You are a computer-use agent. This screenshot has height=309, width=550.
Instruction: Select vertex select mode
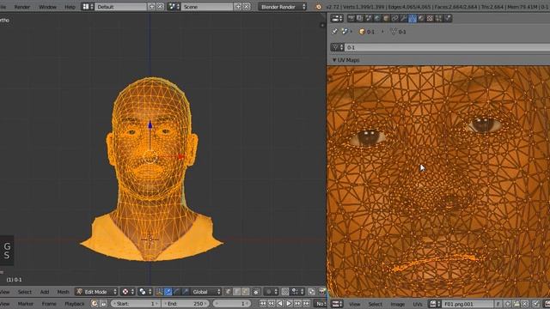pos(228,292)
